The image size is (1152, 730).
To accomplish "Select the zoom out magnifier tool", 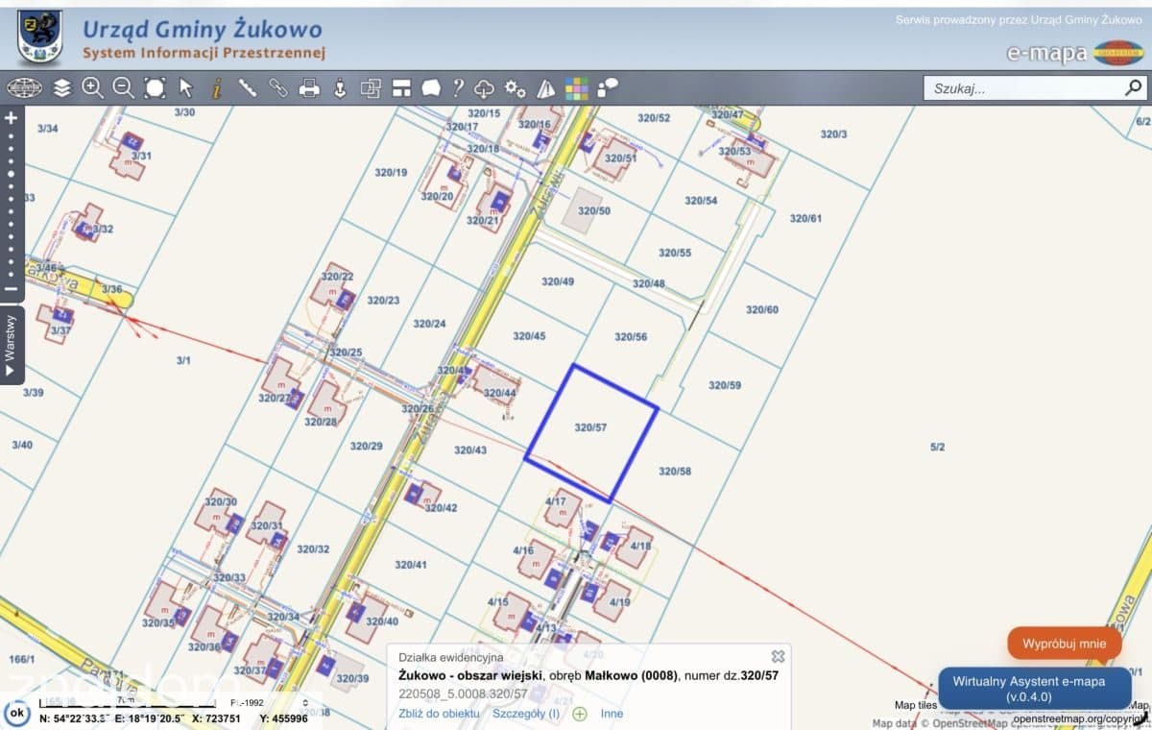I will (x=124, y=88).
